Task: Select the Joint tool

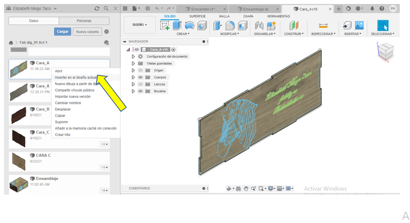Action: click(259, 25)
